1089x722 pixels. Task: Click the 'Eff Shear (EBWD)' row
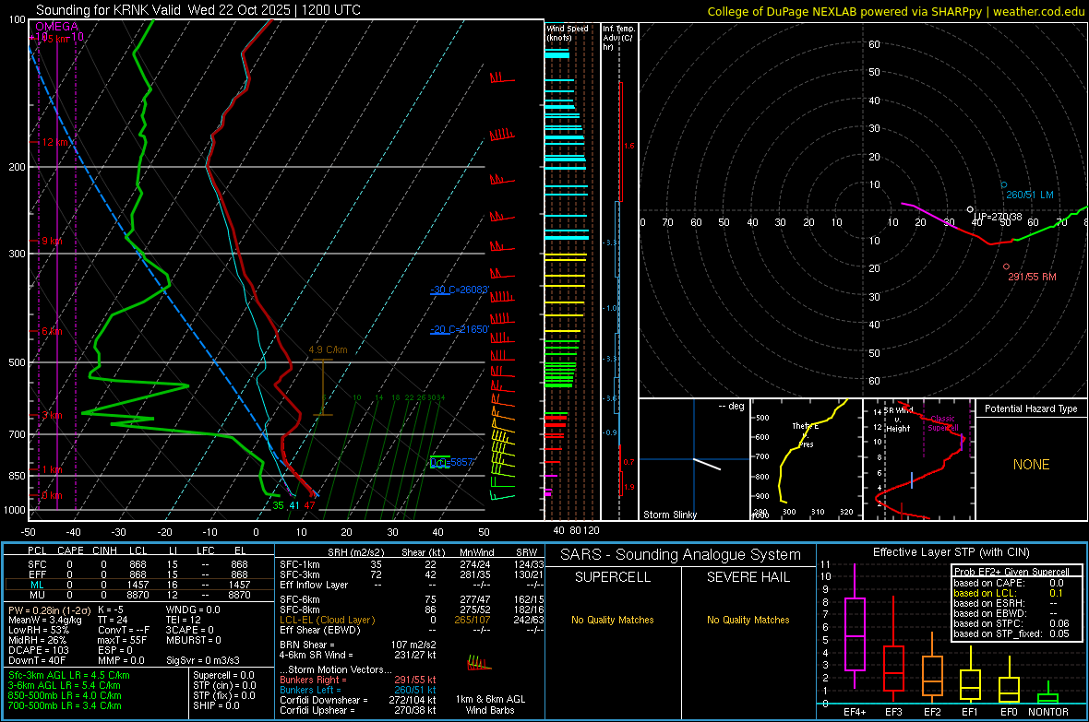412,630
